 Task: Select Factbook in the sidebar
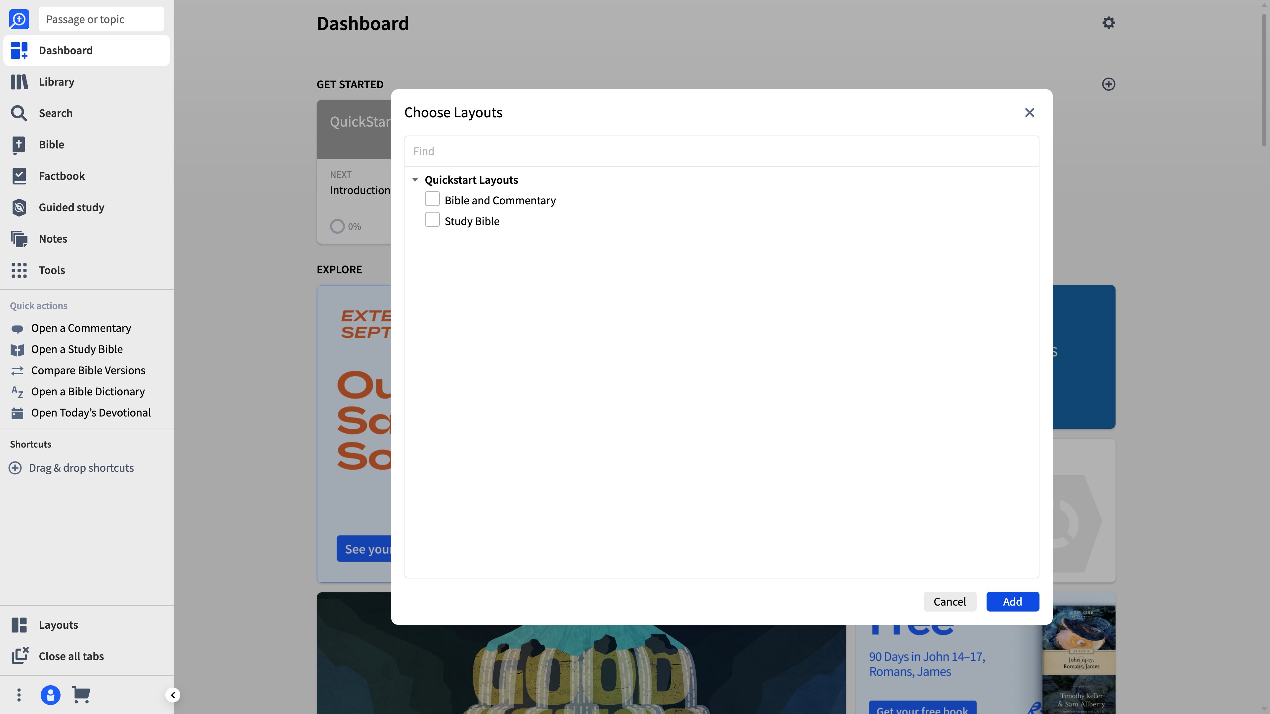pyautogui.click(x=62, y=176)
